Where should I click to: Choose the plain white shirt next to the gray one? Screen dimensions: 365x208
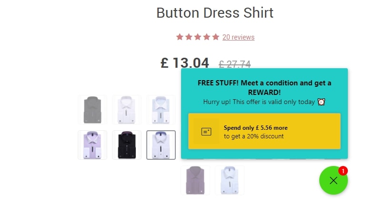(127, 109)
